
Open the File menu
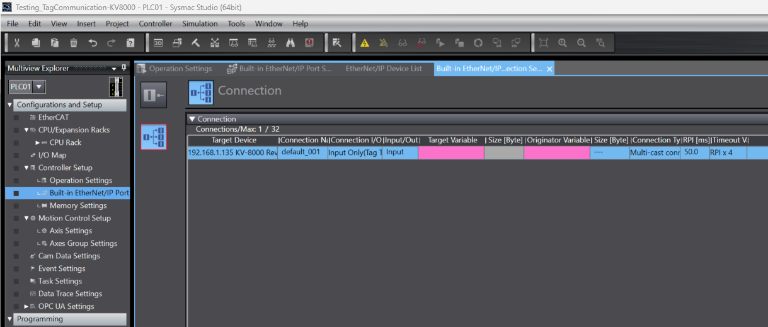13,23
